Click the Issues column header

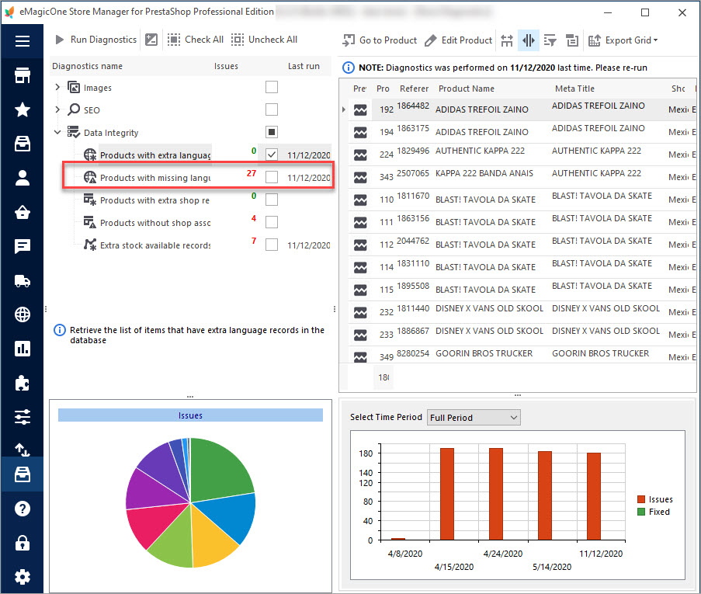click(x=226, y=66)
